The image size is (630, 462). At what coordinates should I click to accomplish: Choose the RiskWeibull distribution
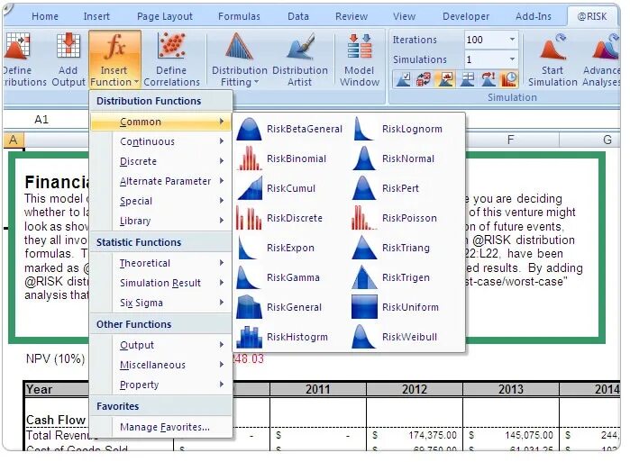[406, 337]
